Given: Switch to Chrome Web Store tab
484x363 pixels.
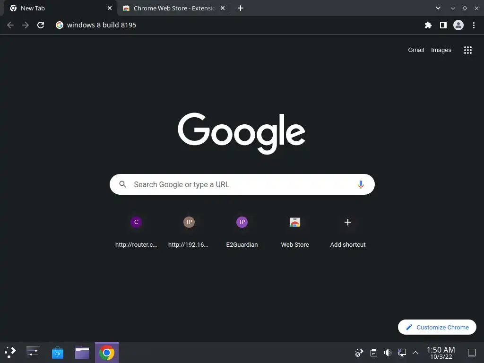Looking at the screenshot, I should (x=173, y=9).
